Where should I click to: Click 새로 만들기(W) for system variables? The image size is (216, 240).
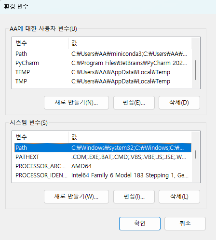(76, 197)
